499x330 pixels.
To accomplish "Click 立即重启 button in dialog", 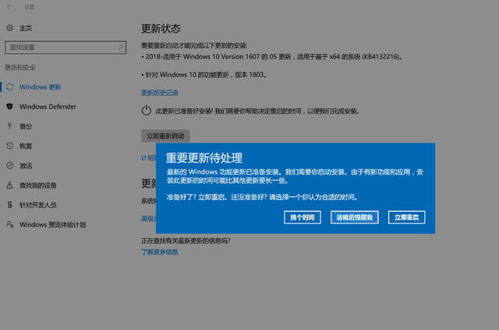I will point(407,217).
